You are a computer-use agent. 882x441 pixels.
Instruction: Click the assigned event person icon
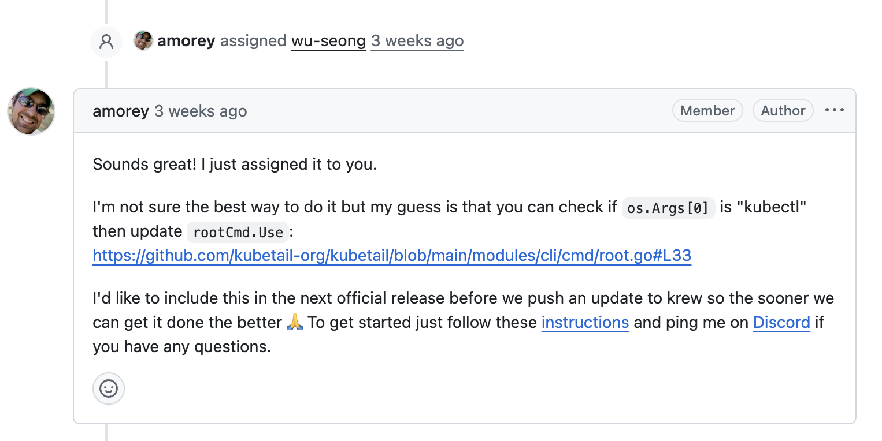pos(106,42)
